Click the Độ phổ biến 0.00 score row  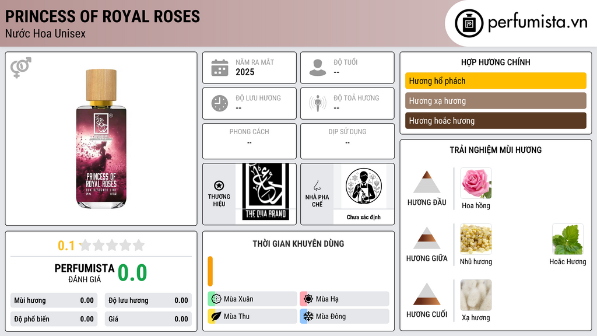54,319
